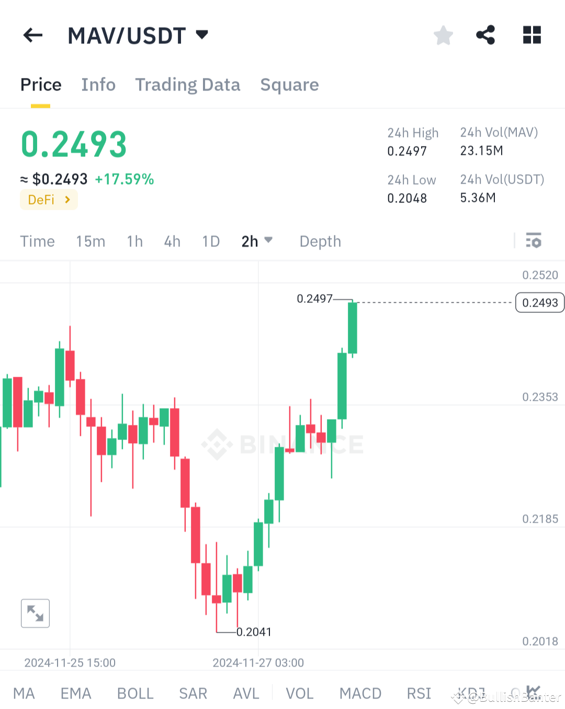Toggle the VOL indicator on
The width and height of the screenshot is (565, 709).
coord(300,693)
